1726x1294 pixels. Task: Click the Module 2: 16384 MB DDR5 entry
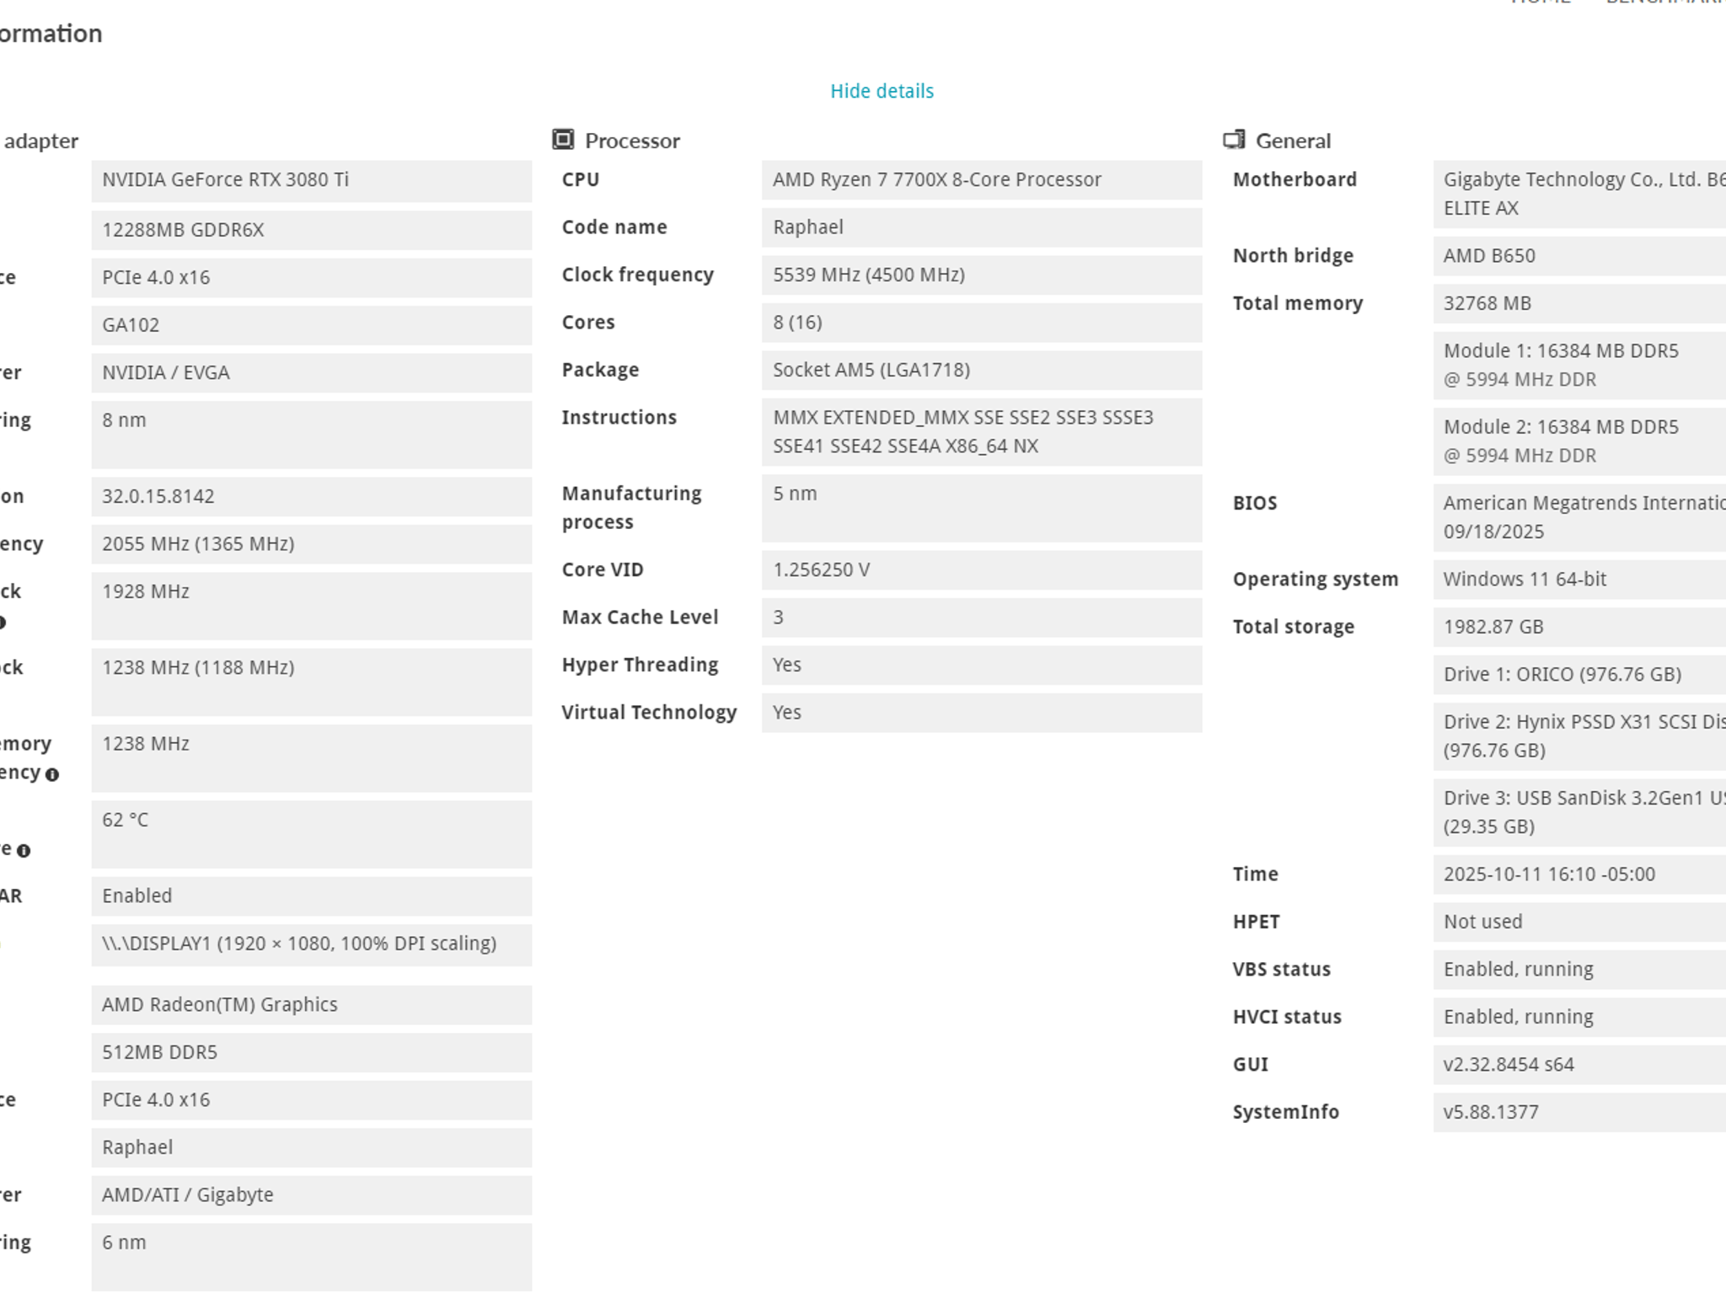[1579, 441]
